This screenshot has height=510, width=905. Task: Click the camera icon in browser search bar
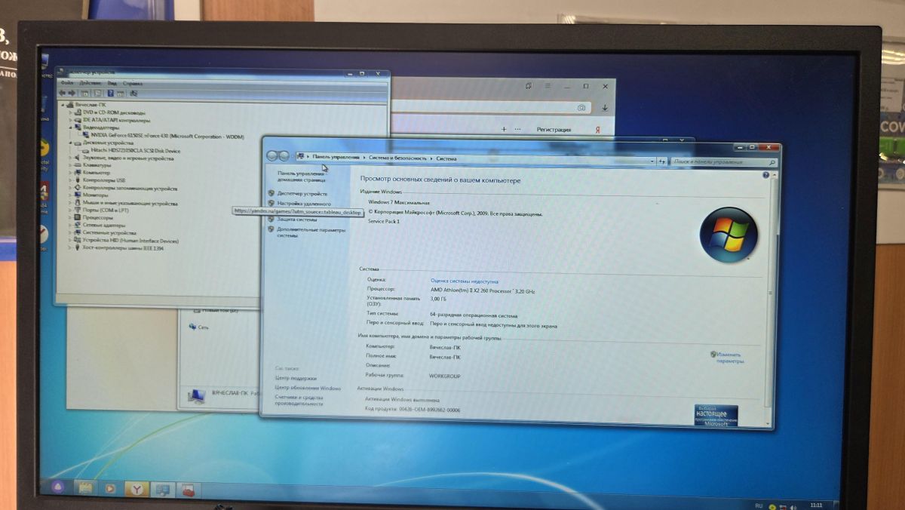tap(581, 108)
